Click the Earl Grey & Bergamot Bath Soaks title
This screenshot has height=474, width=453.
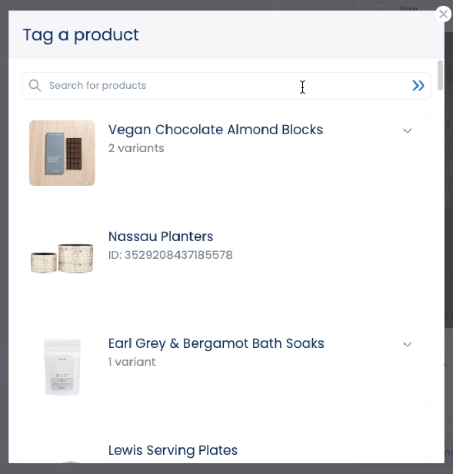click(216, 343)
